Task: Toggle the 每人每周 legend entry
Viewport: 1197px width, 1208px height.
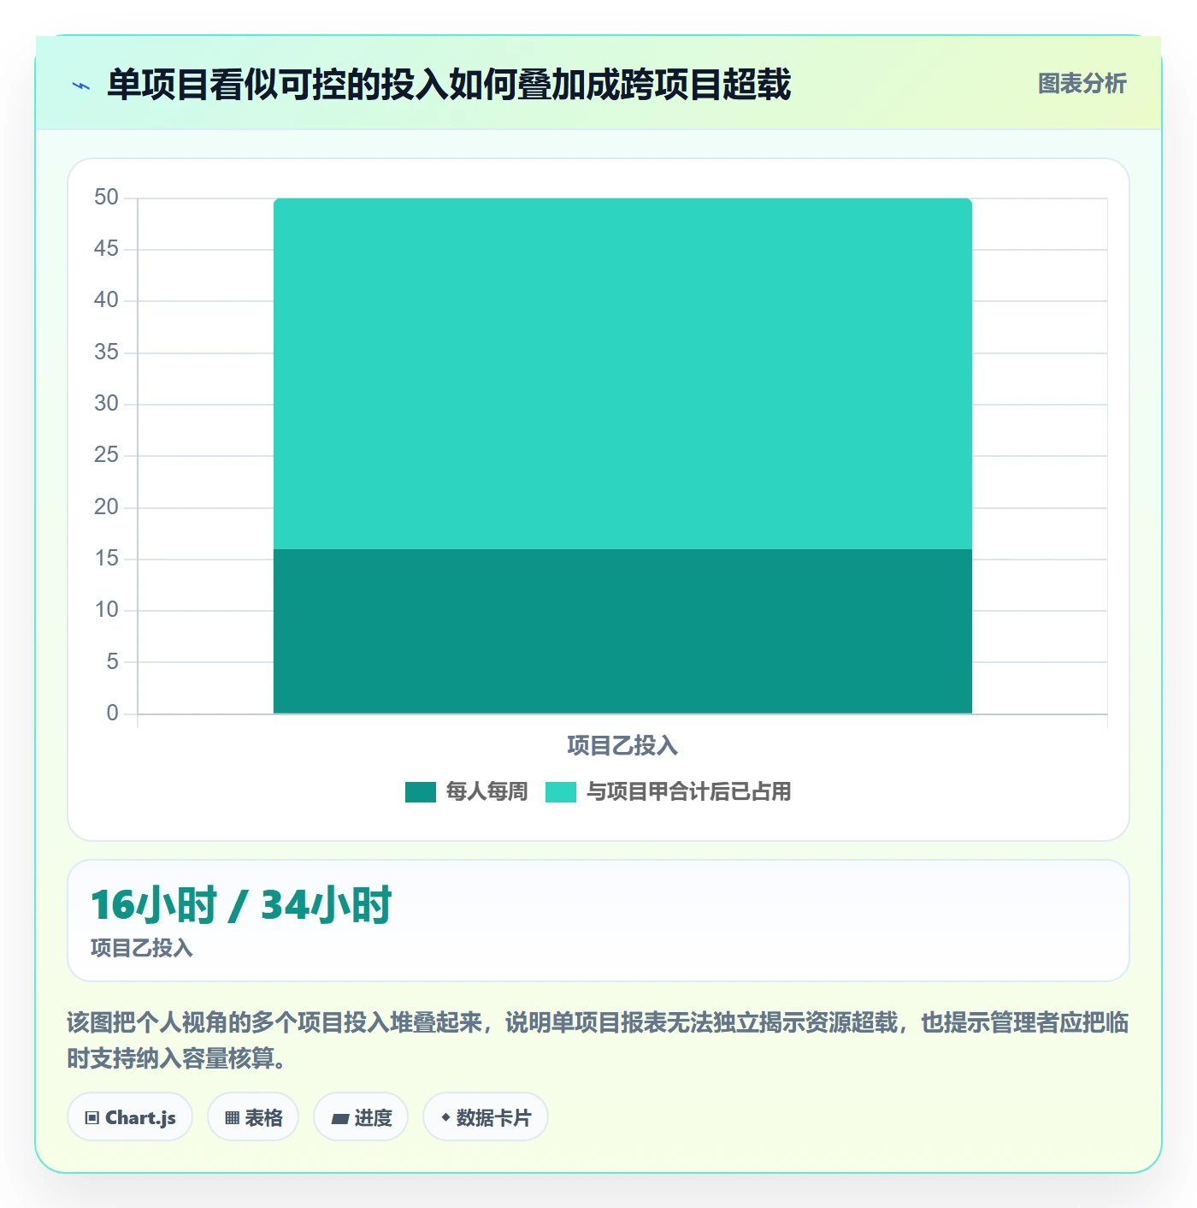Action: [x=467, y=791]
